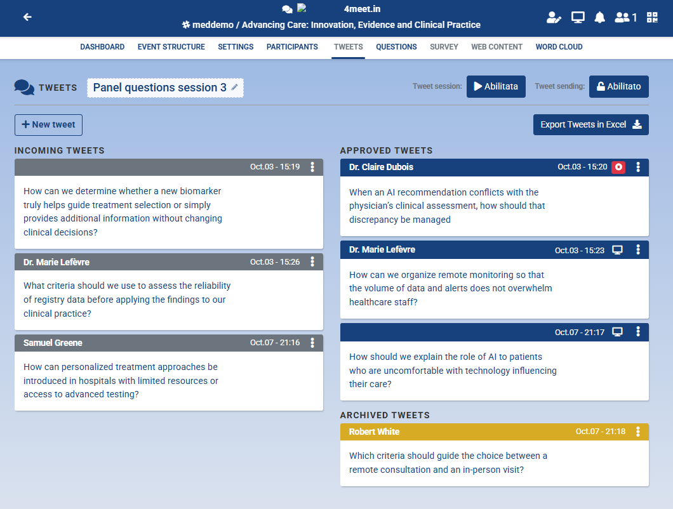Open options for approved Marie Lefèvre tweet
The image size is (673, 509).
pyautogui.click(x=638, y=250)
